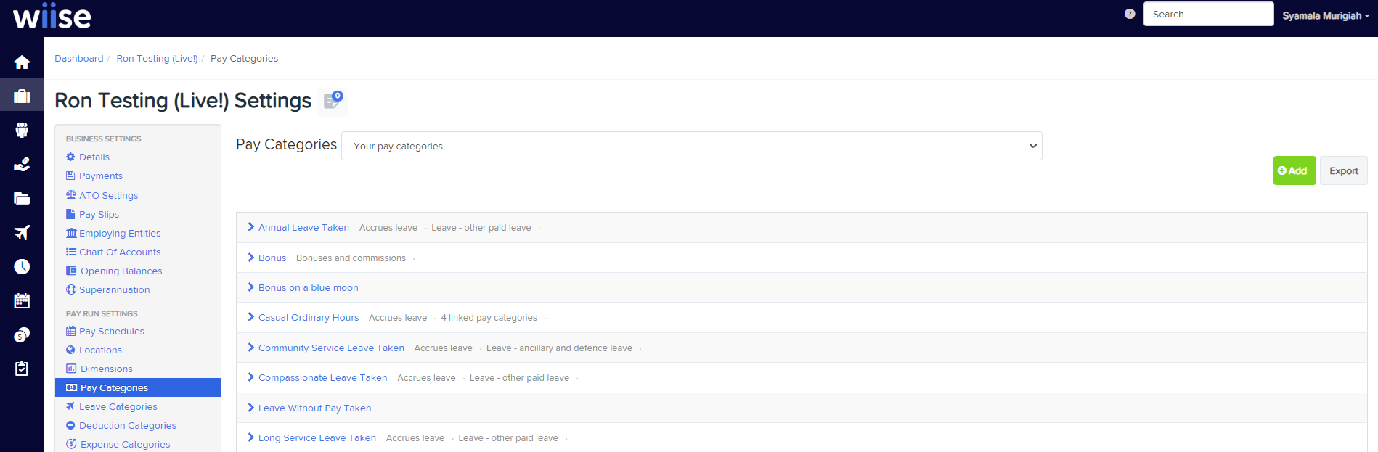
Task: Open Locations settings
Action: coord(100,350)
